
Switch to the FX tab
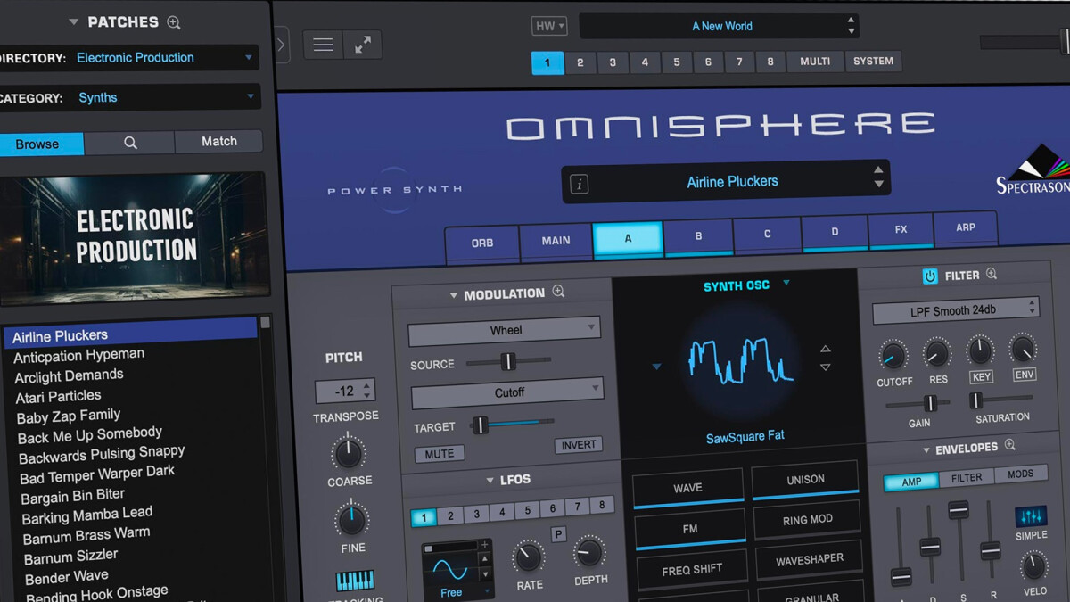pyautogui.click(x=901, y=230)
